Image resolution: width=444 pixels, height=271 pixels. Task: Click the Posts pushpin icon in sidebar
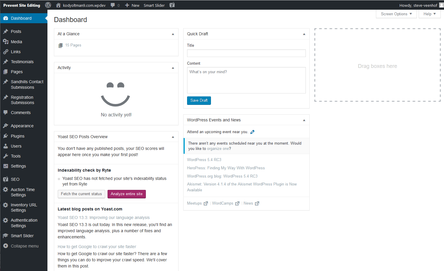(6, 31)
